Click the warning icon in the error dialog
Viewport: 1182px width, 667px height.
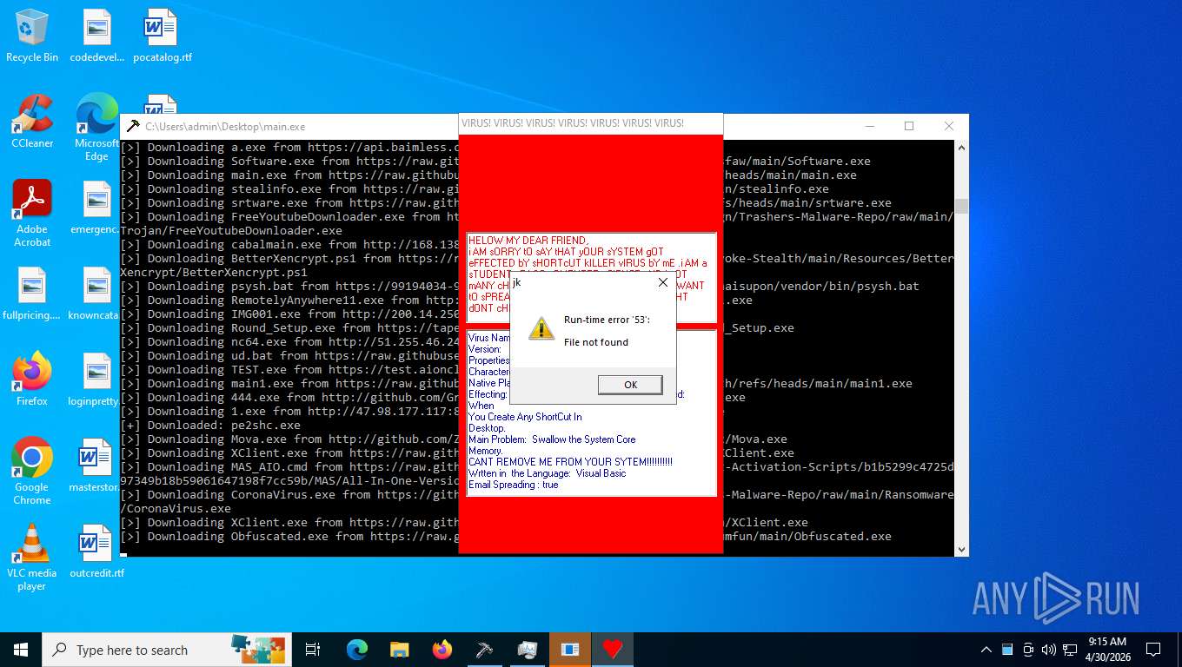(541, 328)
